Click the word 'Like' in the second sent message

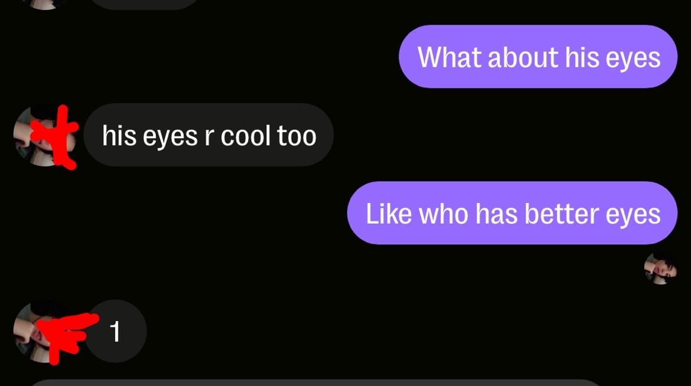tap(389, 214)
